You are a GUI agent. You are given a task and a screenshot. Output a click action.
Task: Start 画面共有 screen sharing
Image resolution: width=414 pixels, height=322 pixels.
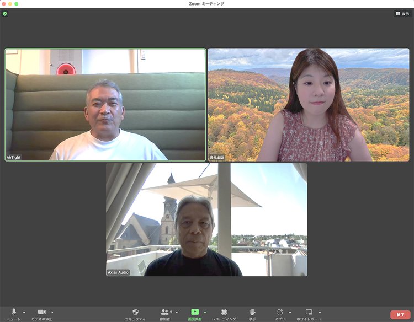(x=195, y=314)
